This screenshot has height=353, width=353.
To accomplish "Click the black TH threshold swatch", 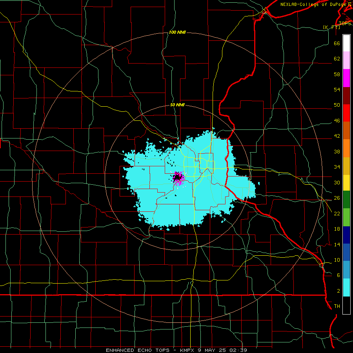I will point(346,305).
